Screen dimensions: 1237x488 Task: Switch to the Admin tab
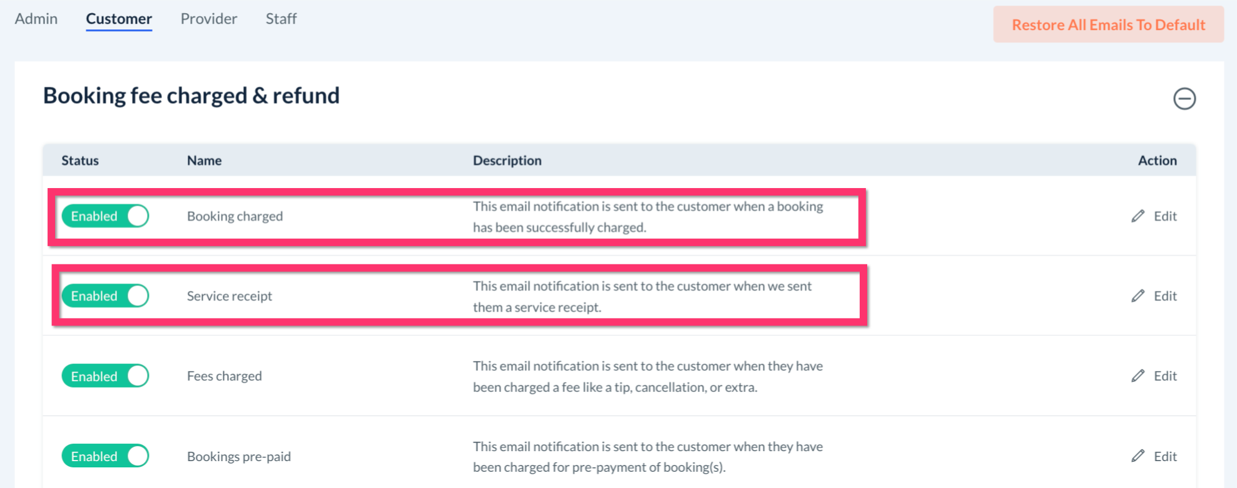[36, 19]
